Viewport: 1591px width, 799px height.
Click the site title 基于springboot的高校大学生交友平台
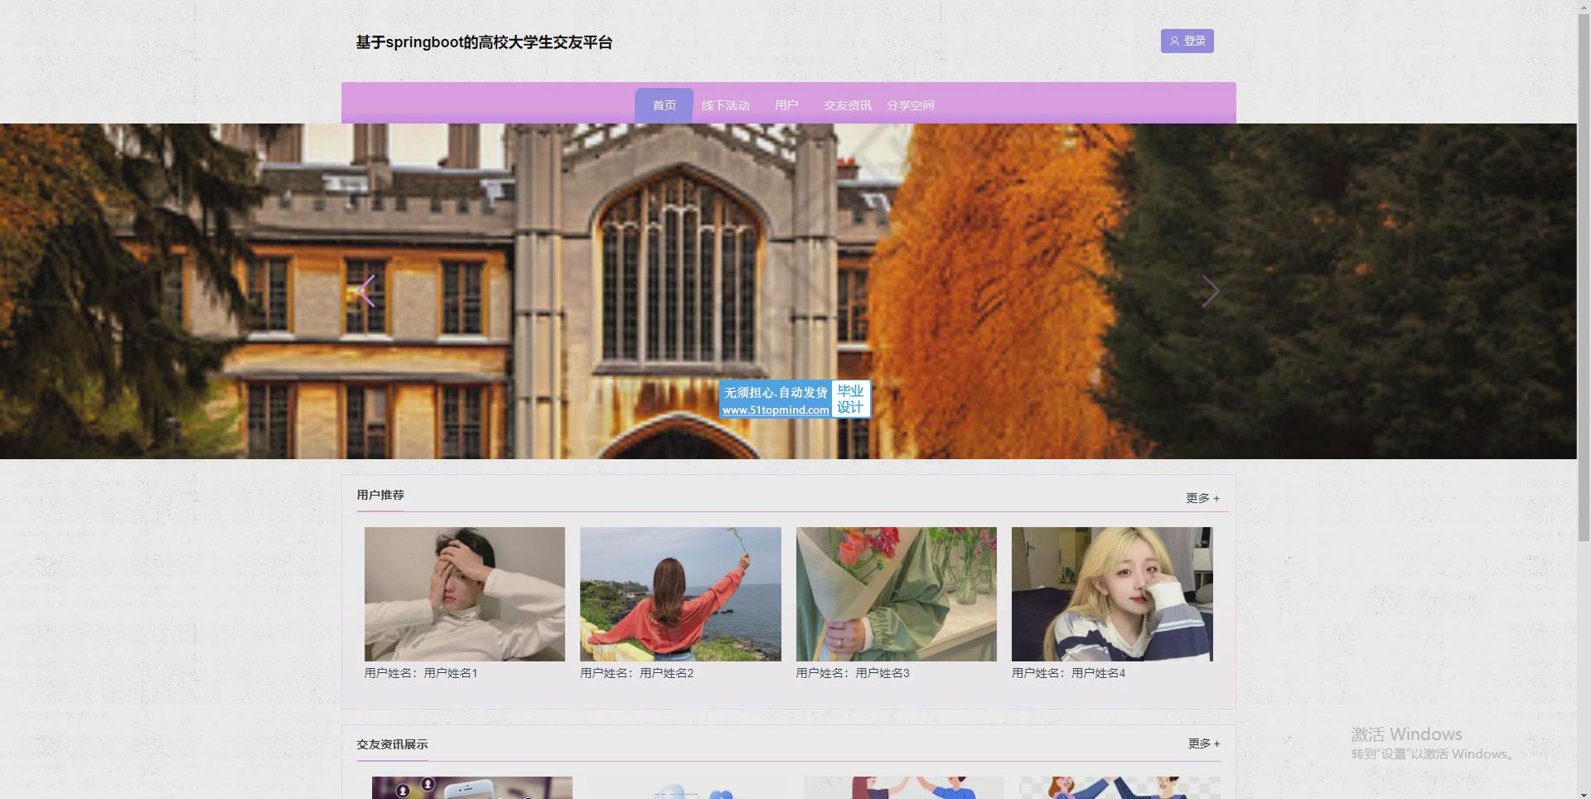pos(484,42)
